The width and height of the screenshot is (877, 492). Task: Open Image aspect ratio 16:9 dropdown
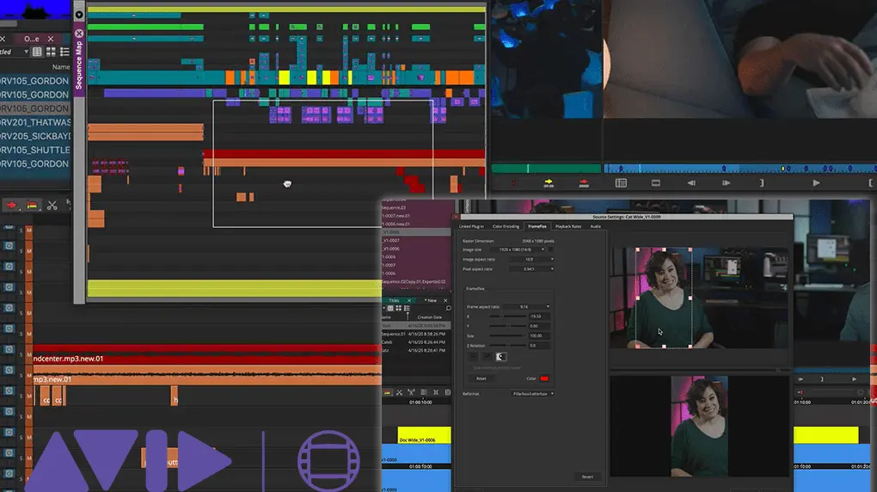(531, 259)
